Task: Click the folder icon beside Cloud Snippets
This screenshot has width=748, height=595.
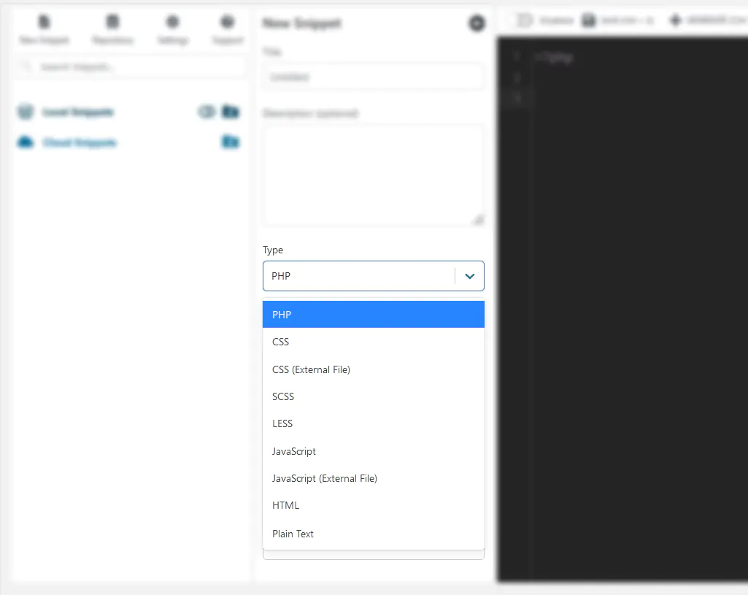Action: [231, 142]
